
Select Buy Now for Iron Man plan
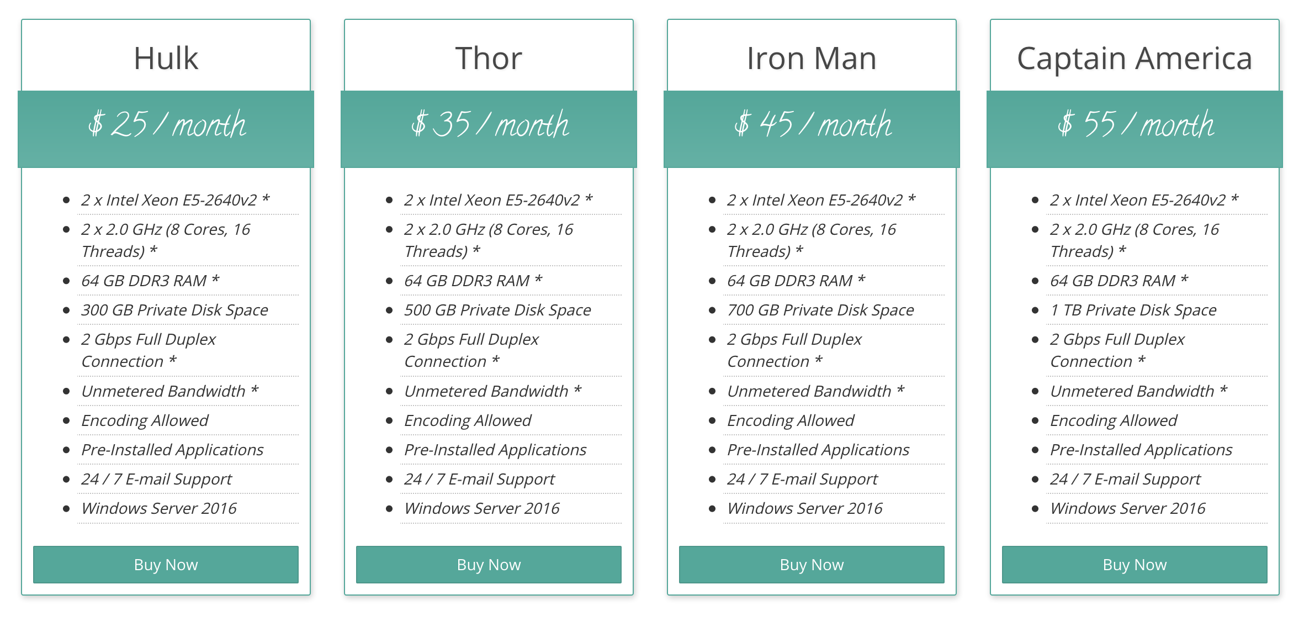(x=812, y=565)
